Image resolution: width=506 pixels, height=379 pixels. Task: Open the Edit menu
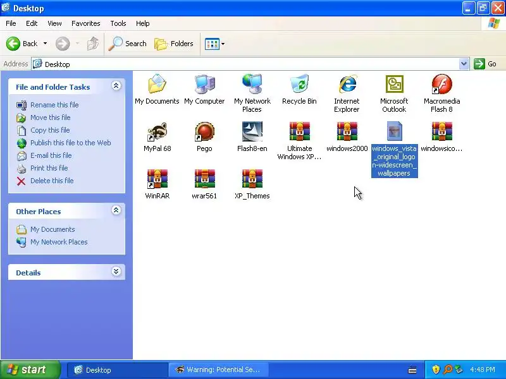pyautogui.click(x=32, y=23)
